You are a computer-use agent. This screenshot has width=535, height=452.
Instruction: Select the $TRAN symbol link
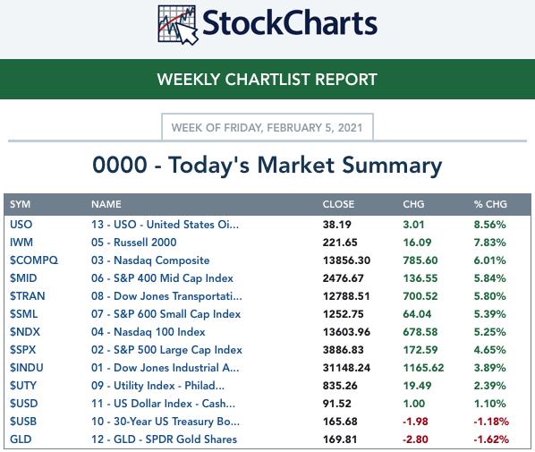pyautogui.click(x=28, y=296)
